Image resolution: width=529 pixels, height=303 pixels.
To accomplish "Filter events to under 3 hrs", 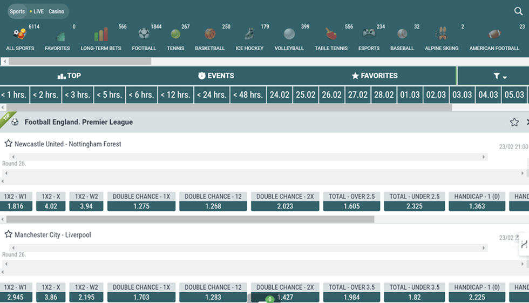I will pyautogui.click(x=78, y=95).
